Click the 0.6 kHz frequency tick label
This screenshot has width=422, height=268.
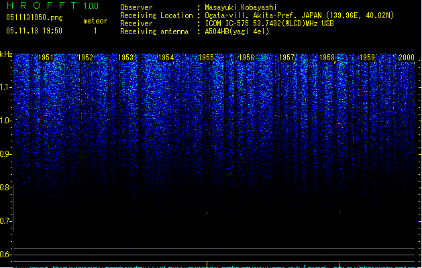(5, 255)
